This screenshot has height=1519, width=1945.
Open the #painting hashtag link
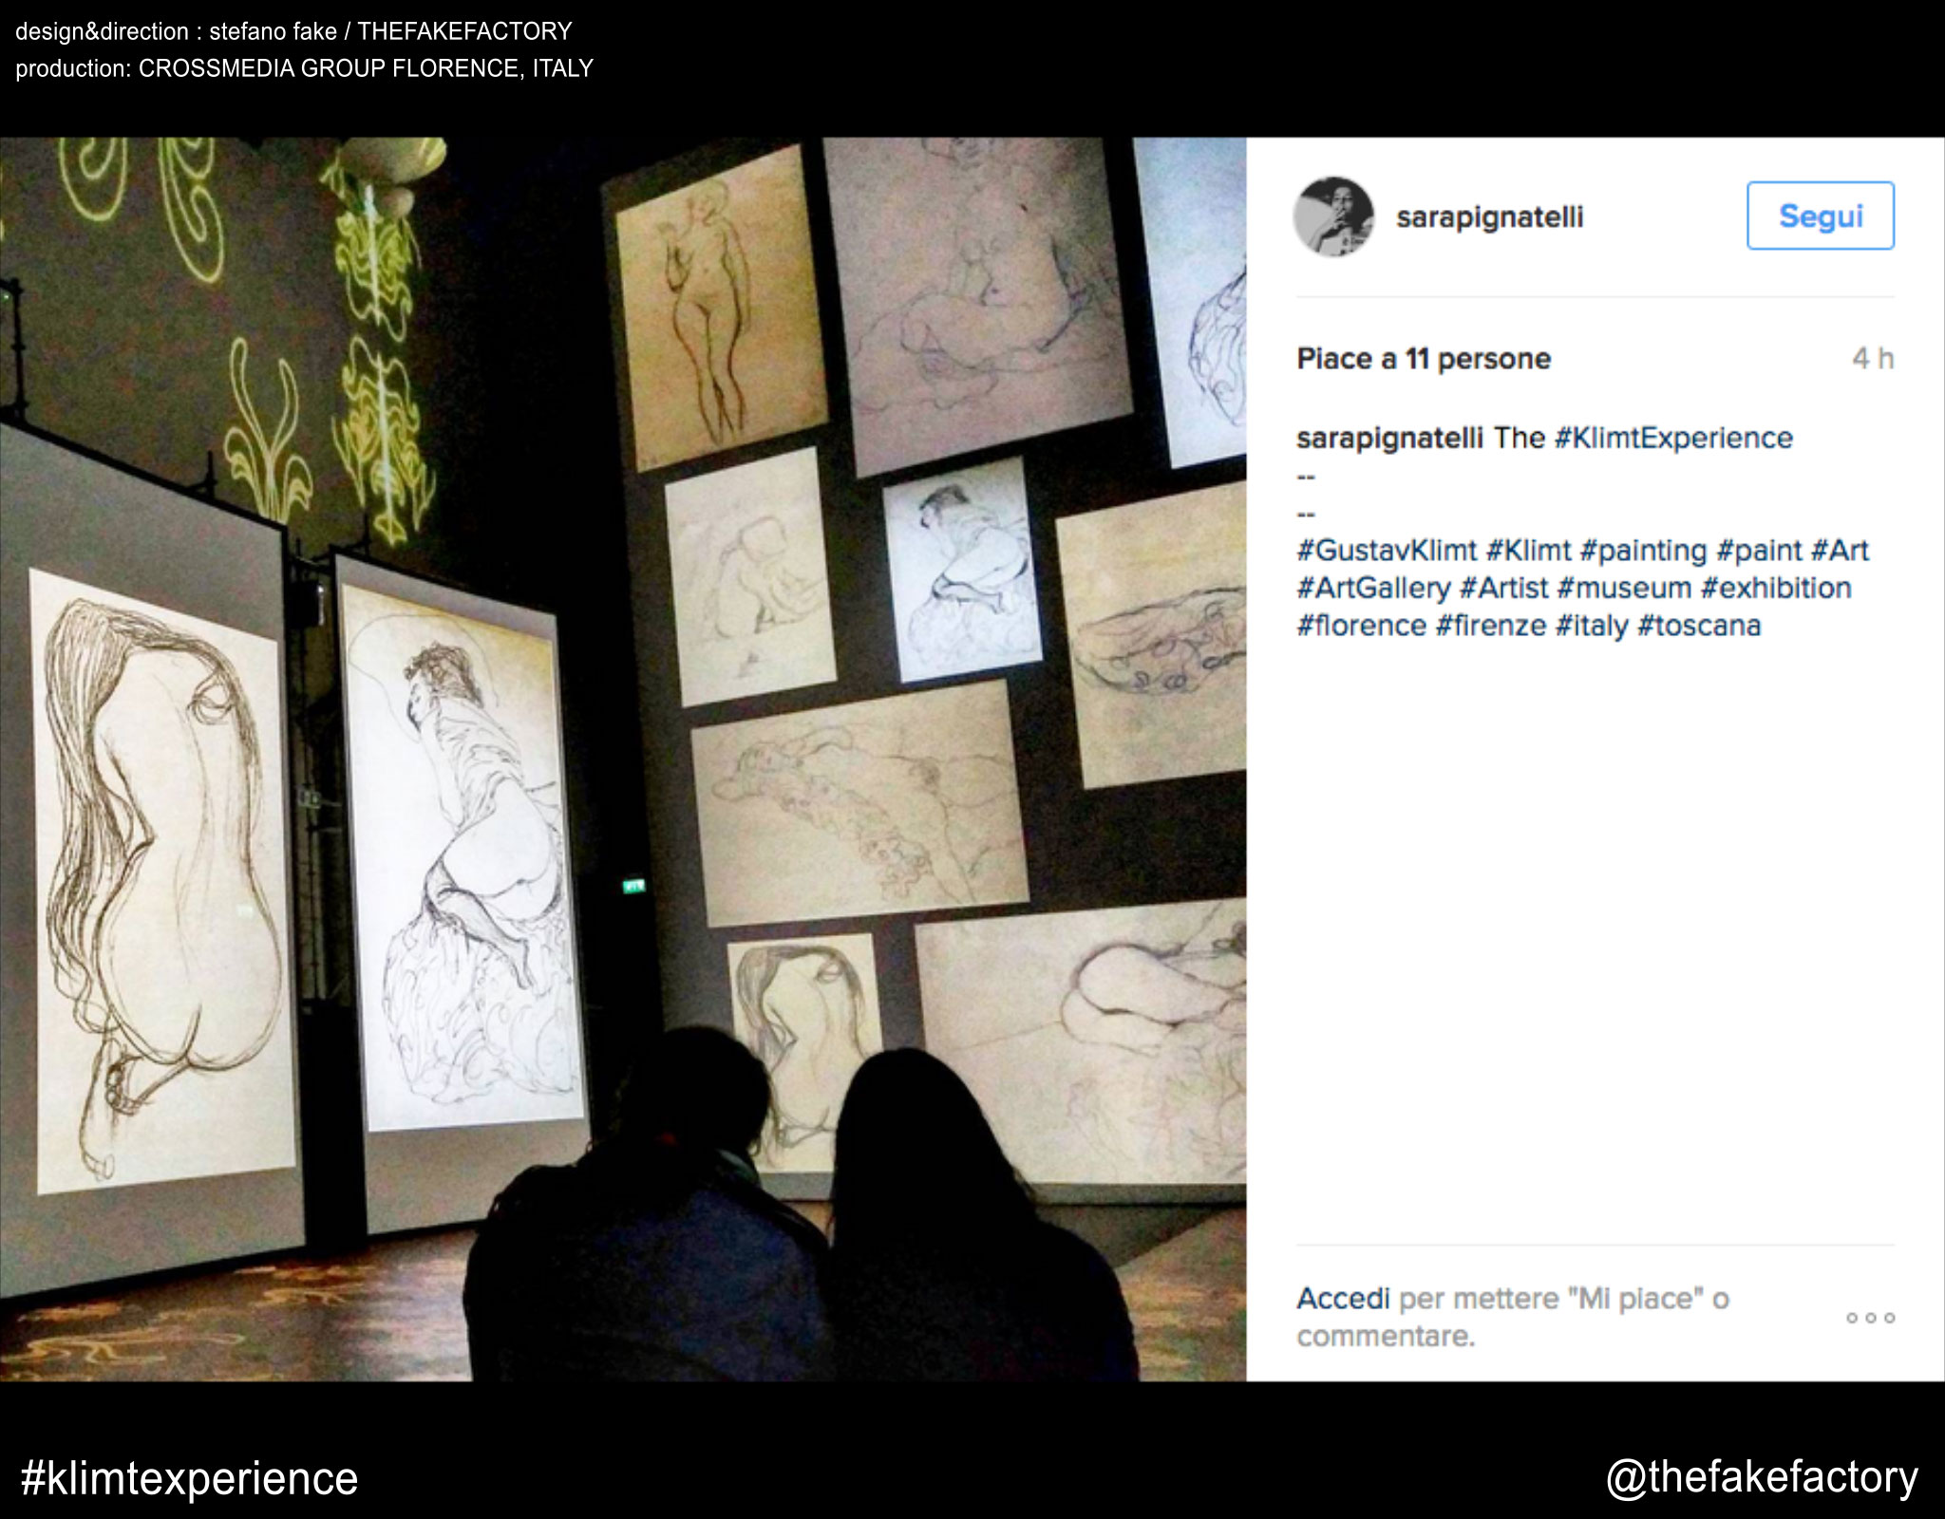click(x=1644, y=551)
